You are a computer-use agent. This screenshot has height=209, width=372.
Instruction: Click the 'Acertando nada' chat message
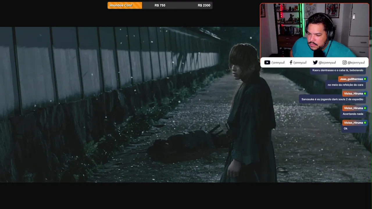(353, 114)
